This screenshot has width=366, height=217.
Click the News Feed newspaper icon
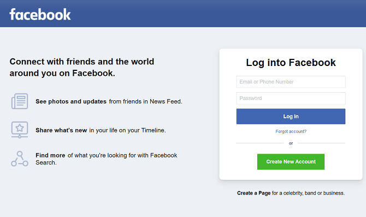click(x=20, y=101)
